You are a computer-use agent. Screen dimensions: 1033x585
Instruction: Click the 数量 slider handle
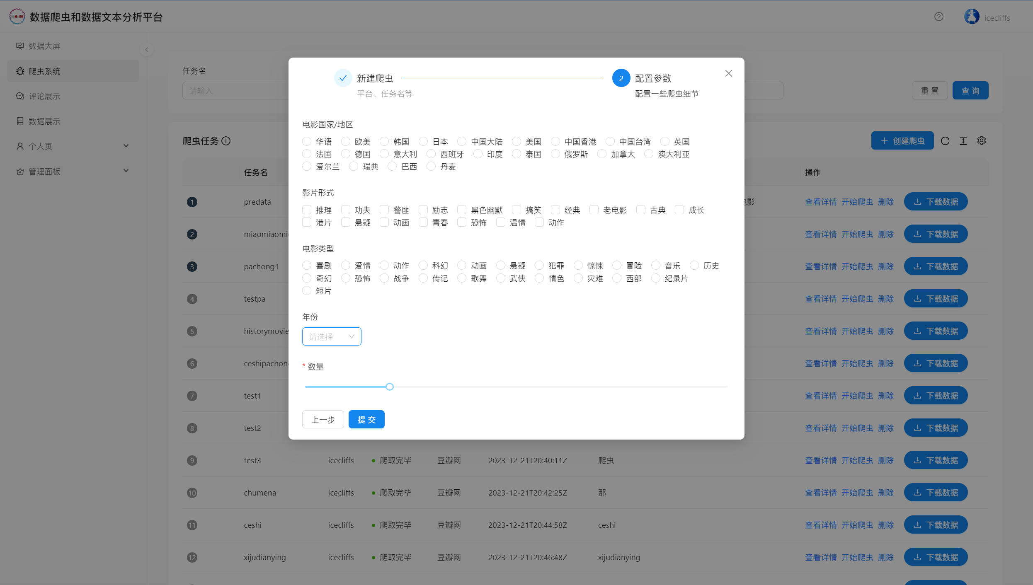[390, 387]
